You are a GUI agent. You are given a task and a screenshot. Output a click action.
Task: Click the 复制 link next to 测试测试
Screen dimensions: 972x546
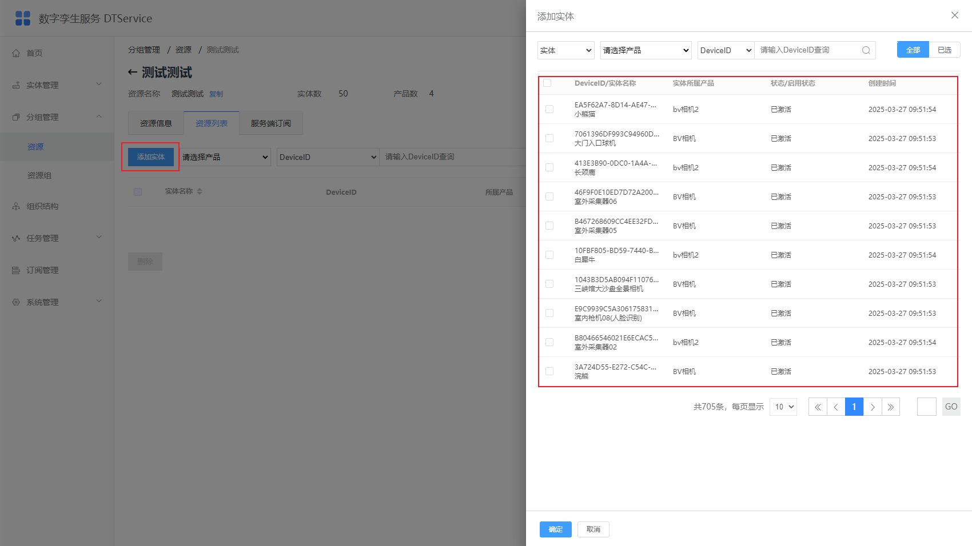click(x=216, y=94)
